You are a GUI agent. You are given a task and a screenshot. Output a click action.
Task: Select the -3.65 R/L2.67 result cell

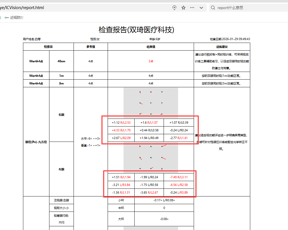149,192
